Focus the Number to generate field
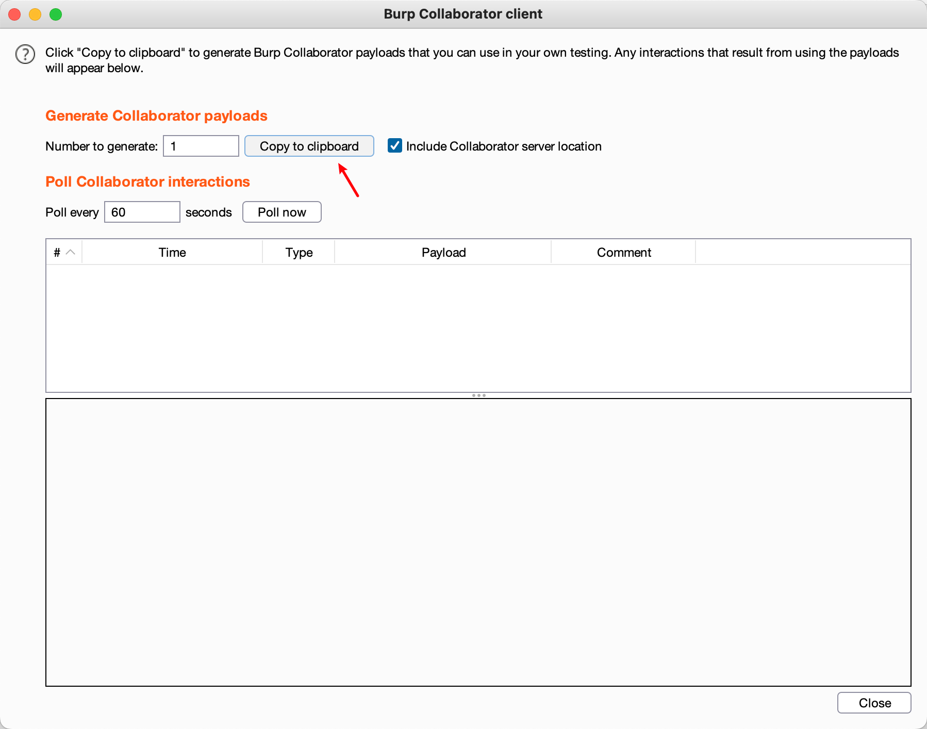The image size is (927, 729). pyautogui.click(x=201, y=146)
